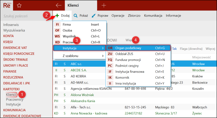Image resolution: width=217 pixels, height=118 pixels.
Task: Select Firma from the Dodaj menu
Action: 80,24
